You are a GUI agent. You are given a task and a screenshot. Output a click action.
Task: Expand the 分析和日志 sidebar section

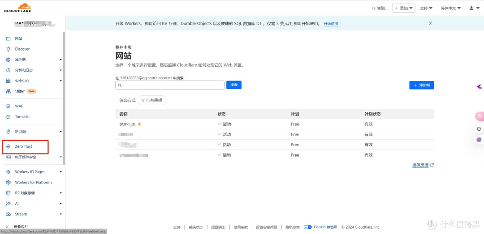tap(61, 70)
